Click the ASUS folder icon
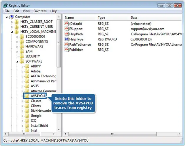Screen dimensions: 185x146 (x=27, y=86)
